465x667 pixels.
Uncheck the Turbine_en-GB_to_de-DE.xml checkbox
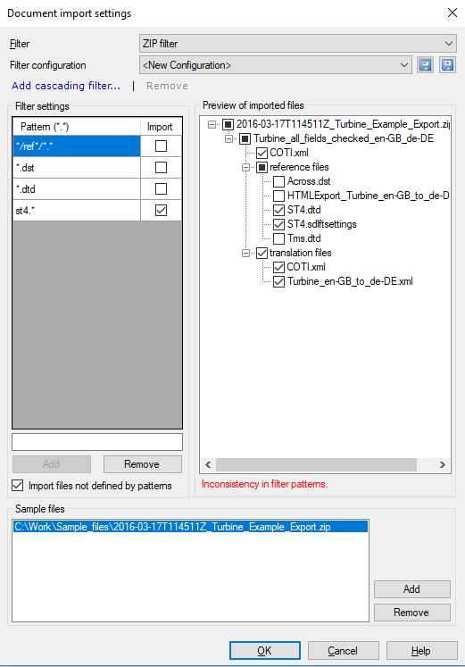278,281
